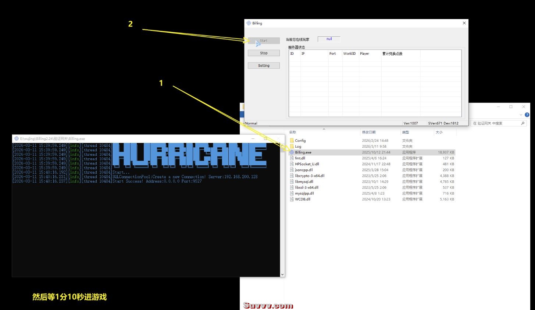Click Billing dialog title bar app icon

[x=249, y=23]
